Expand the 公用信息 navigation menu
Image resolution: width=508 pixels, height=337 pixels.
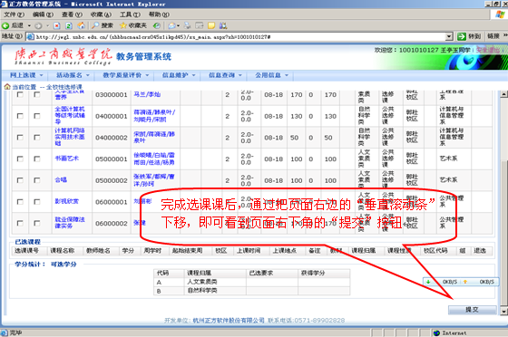coord(271,75)
